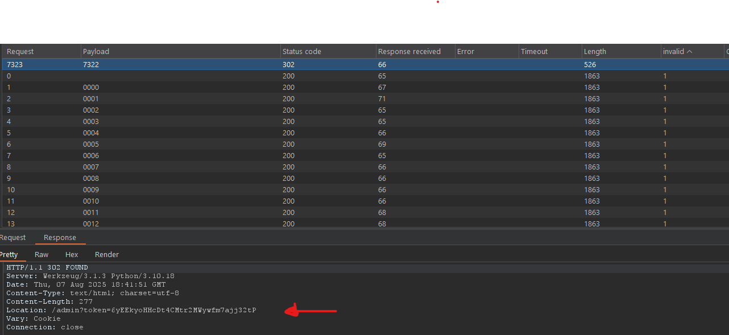Screen dimensions: 729x335
Task: Switch to the Request tab
Action: tap(13, 238)
